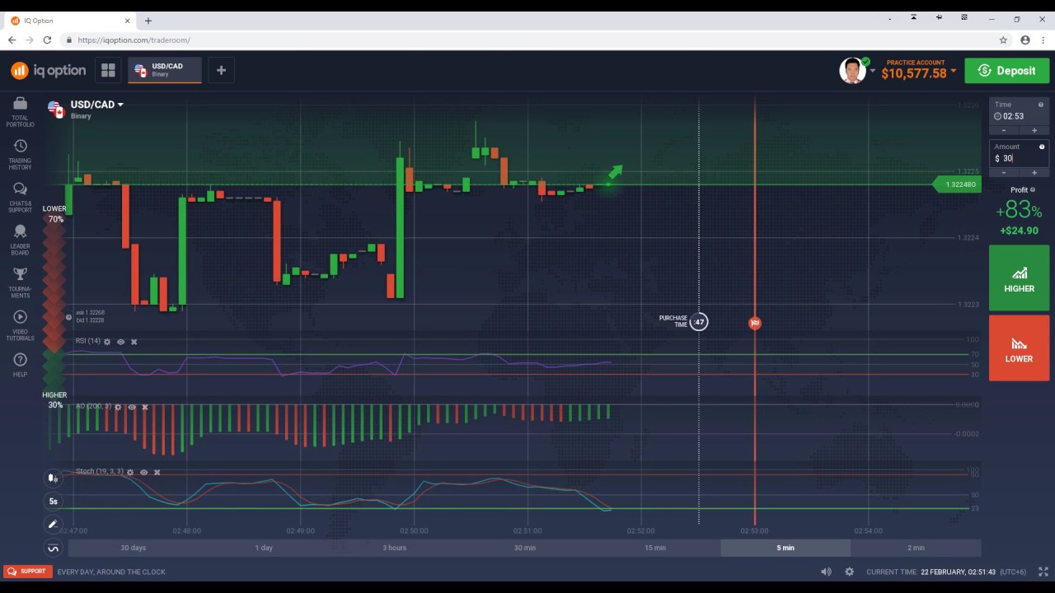The image size is (1055, 593).
Task: Click the flag expiration marker on chart
Action: 755,323
